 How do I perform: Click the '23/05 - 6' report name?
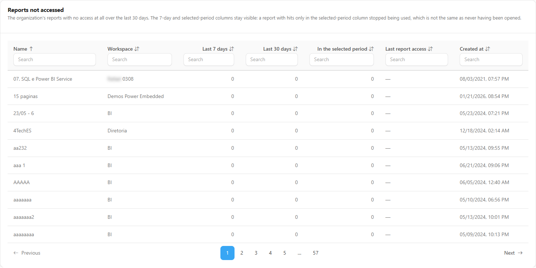(x=24, y=114)
